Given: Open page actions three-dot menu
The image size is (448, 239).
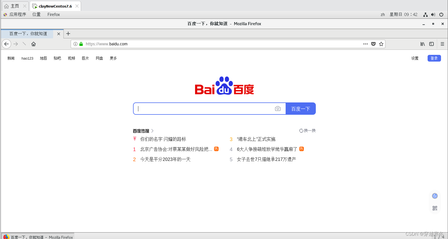Looking at the screenshot, I should [x=366, y=44].
